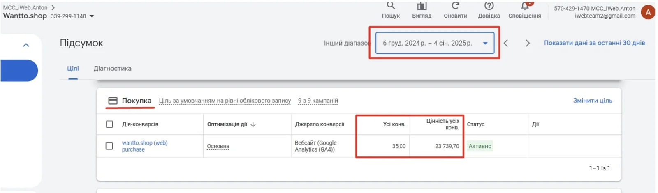Viewport: 658px width, 193px height.
Task: Tick the select-all header checkbox
Action: click(109, 124)
